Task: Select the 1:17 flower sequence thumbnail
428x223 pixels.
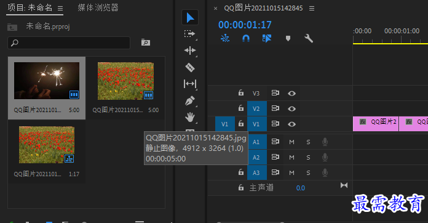Action: 47,145
